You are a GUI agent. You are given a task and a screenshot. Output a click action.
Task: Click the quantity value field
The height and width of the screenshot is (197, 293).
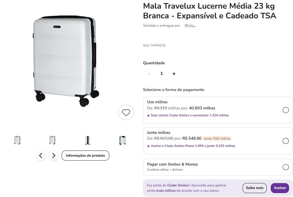(161, 74)
